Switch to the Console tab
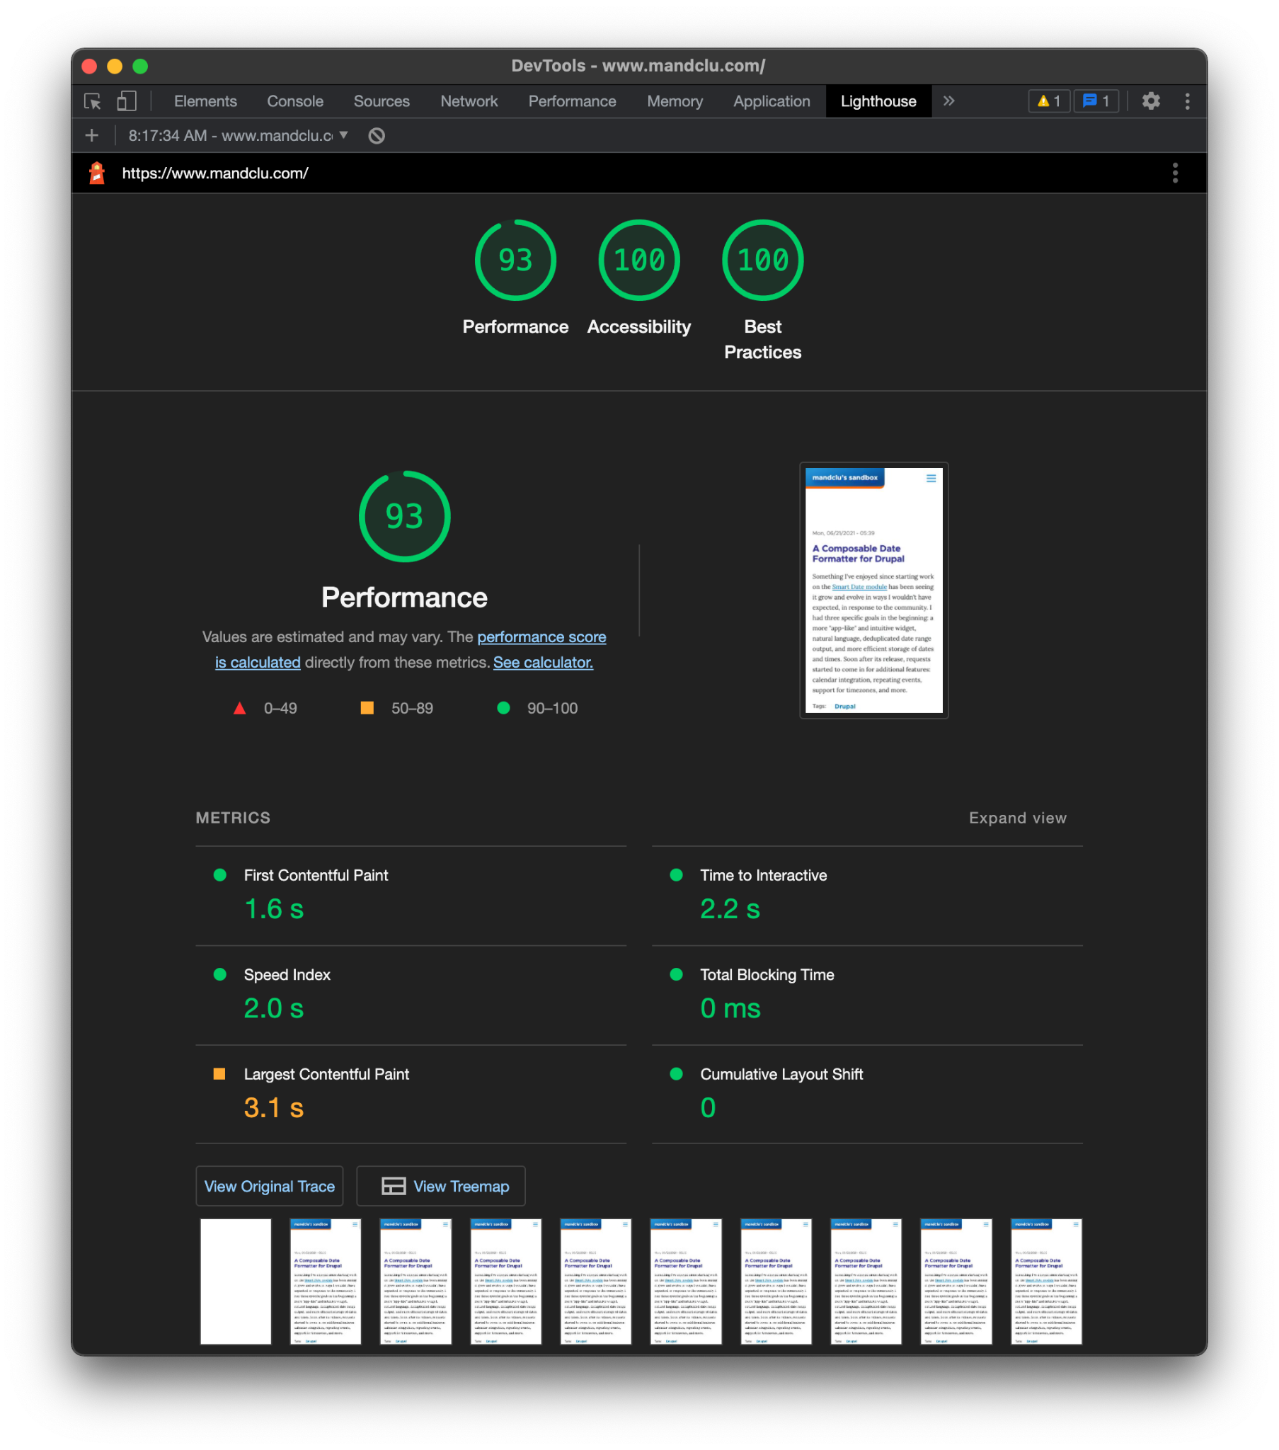 (295, 101)
